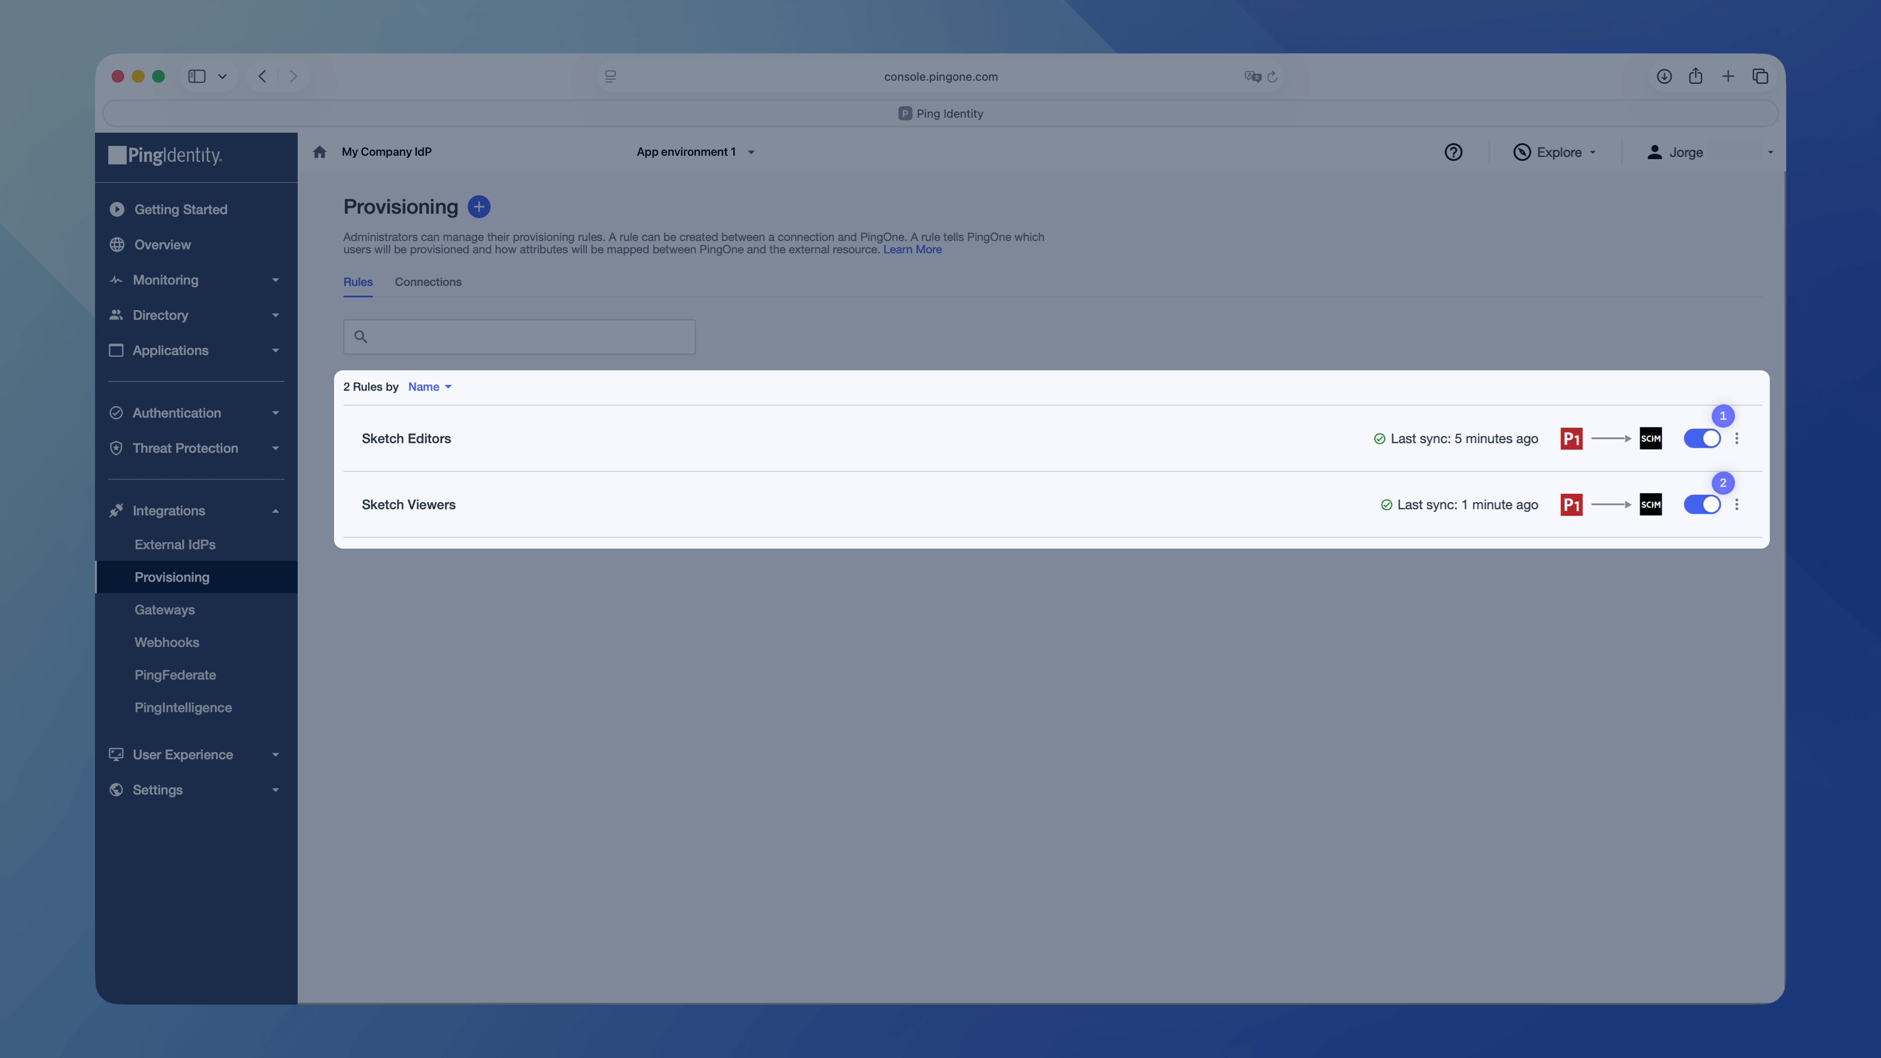Viewport: 1881px width, 1058px height.
Task: Click the SCIM target icon on Sketch Editors row
Action: point(1650,438)
